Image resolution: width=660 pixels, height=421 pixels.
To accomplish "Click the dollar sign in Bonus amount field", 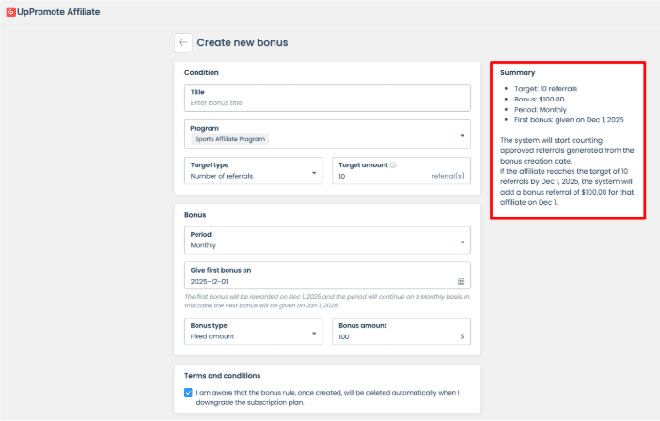I will (x=462, y=335).
